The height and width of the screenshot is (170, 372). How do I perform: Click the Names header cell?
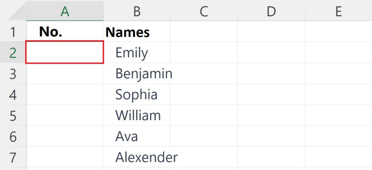137,31
